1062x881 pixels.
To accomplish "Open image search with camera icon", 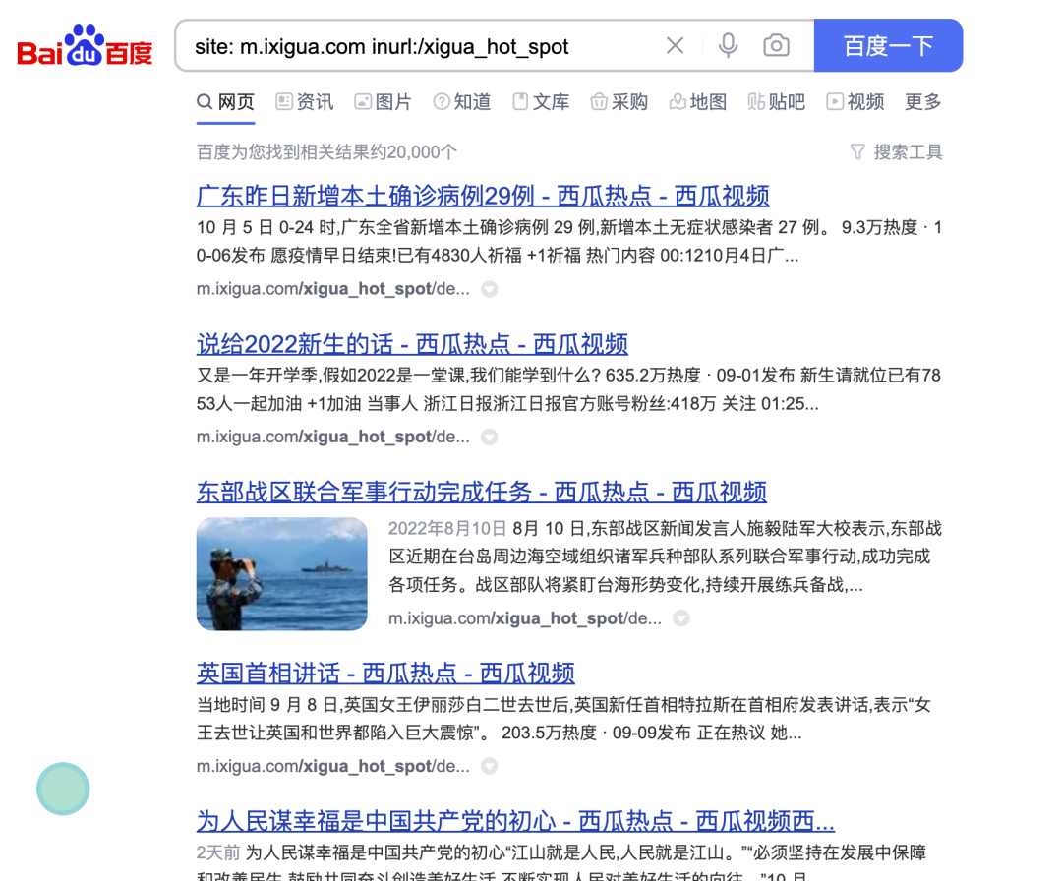I will (776, 46).
